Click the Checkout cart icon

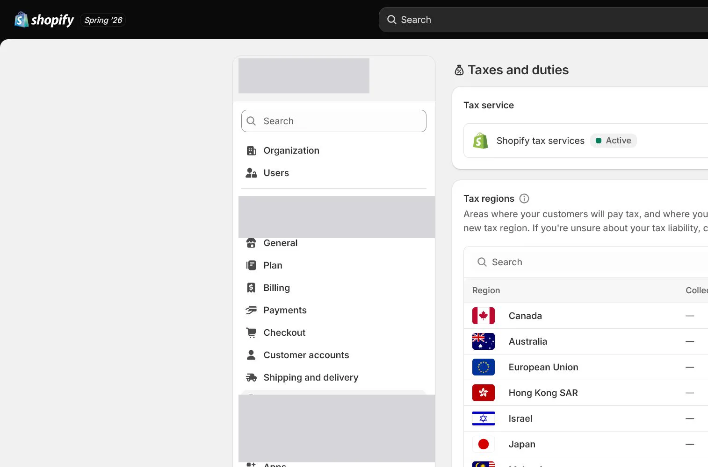pyautogui.click(x=251, y=333)
